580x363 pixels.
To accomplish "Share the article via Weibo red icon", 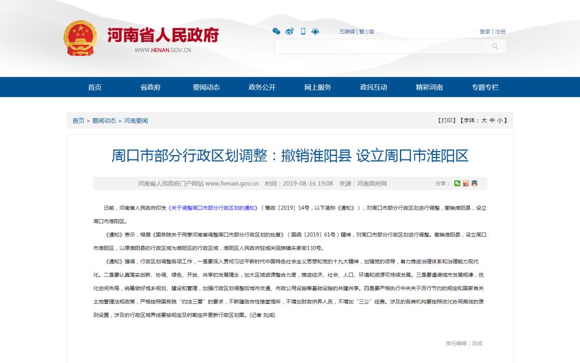I will tap(466, 183).
